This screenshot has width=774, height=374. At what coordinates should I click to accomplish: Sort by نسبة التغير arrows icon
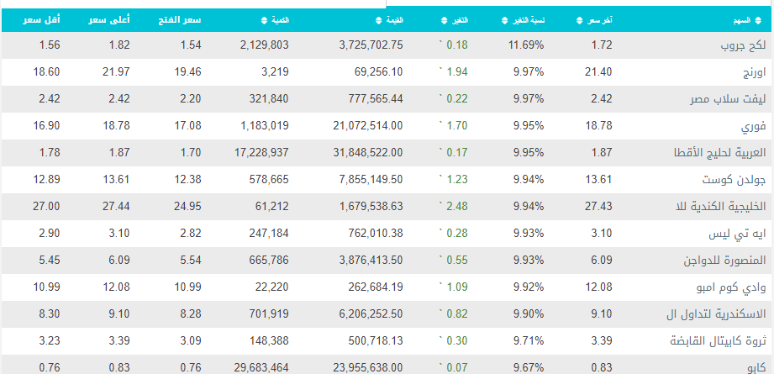(504, 20)
